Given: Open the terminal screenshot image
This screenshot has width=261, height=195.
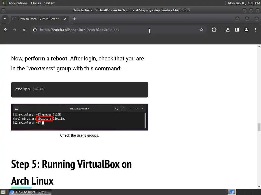Looking at the screenshot, I should click(80, 117).
